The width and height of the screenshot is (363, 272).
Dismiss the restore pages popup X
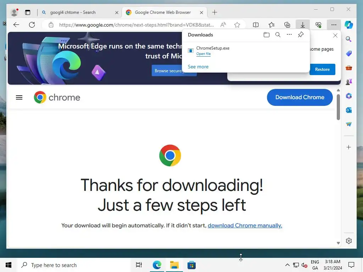(x=335, y=35)
